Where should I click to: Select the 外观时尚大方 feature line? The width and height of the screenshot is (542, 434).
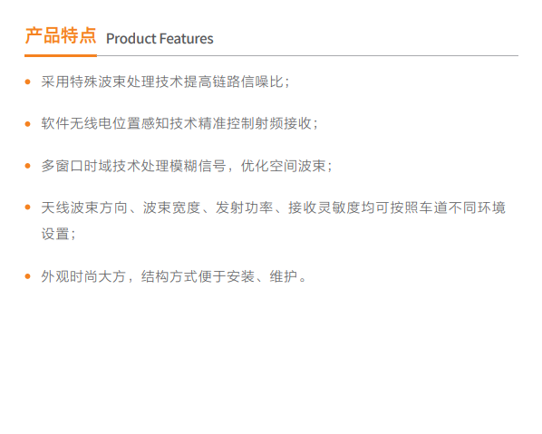click(x=173, y=276)
